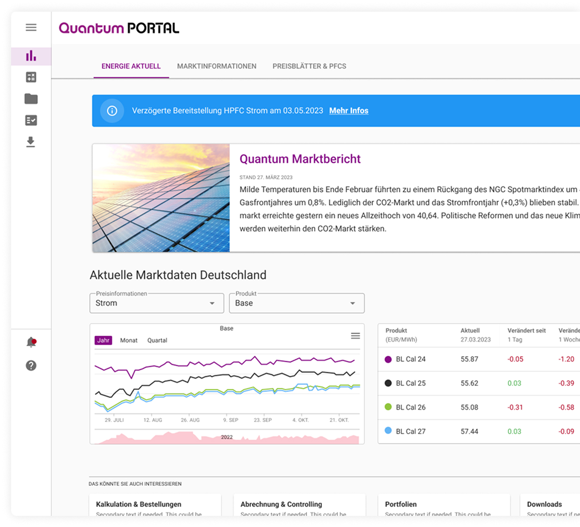Open the Quantum Marktbericht headline

[300, 159]
